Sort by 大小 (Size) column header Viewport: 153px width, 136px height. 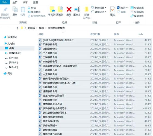pyautogui.click(x=140, y=34)
